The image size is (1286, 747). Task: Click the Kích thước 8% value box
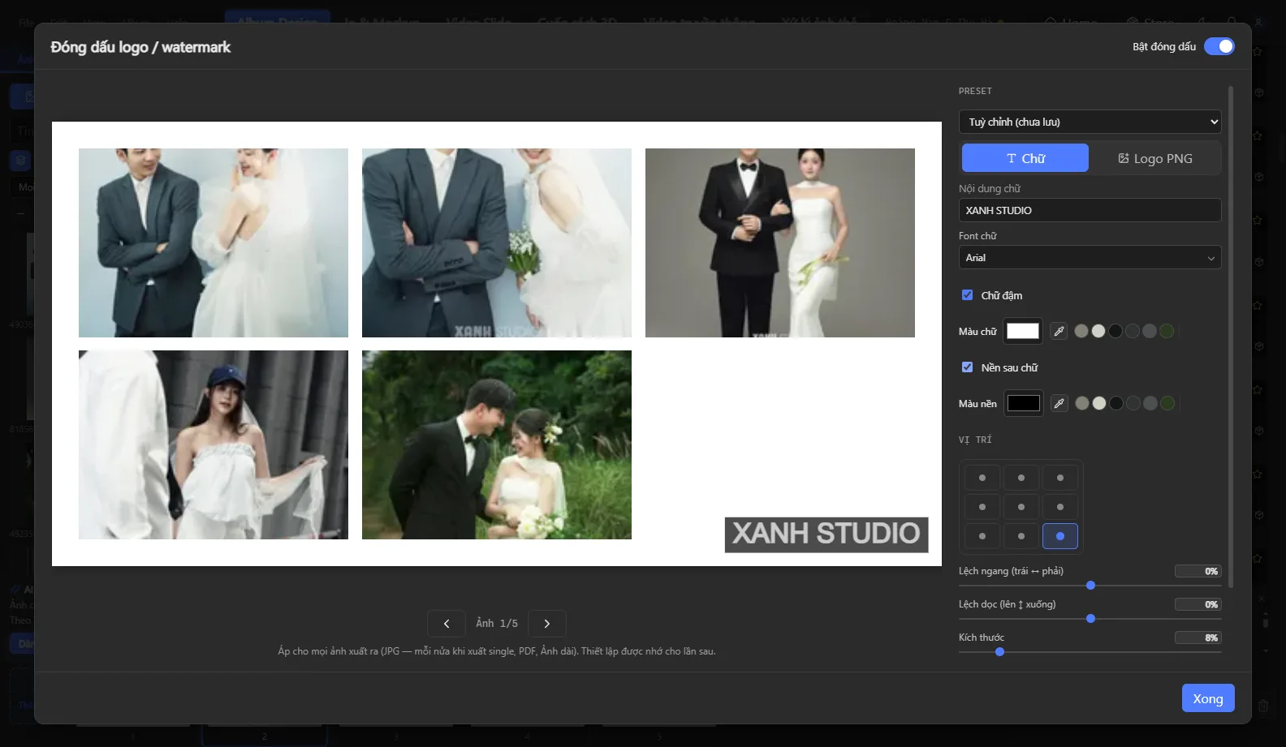click(1198, 638)
